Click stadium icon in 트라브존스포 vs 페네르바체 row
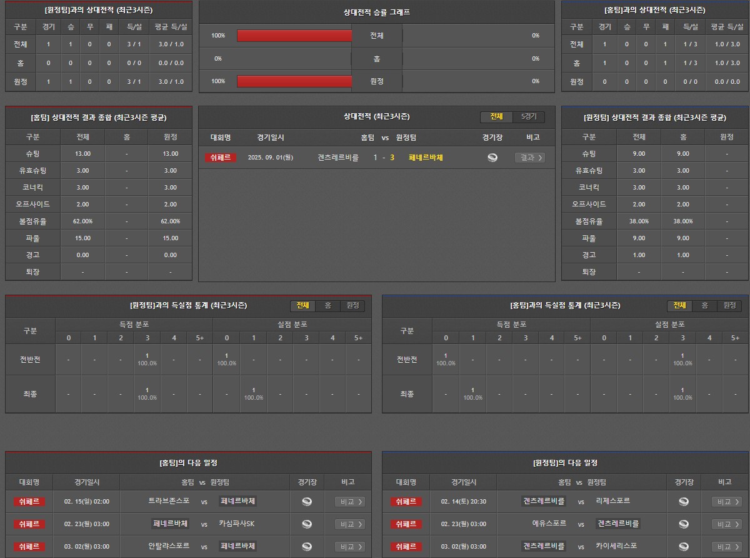Image resolution: width=750 pixels, height=558 pixels. (307, 502)
